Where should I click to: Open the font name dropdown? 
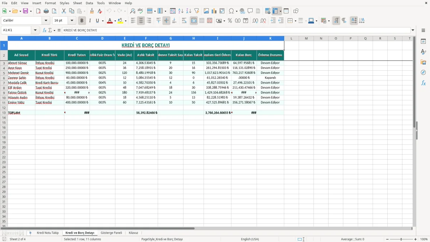pos(46,21)
